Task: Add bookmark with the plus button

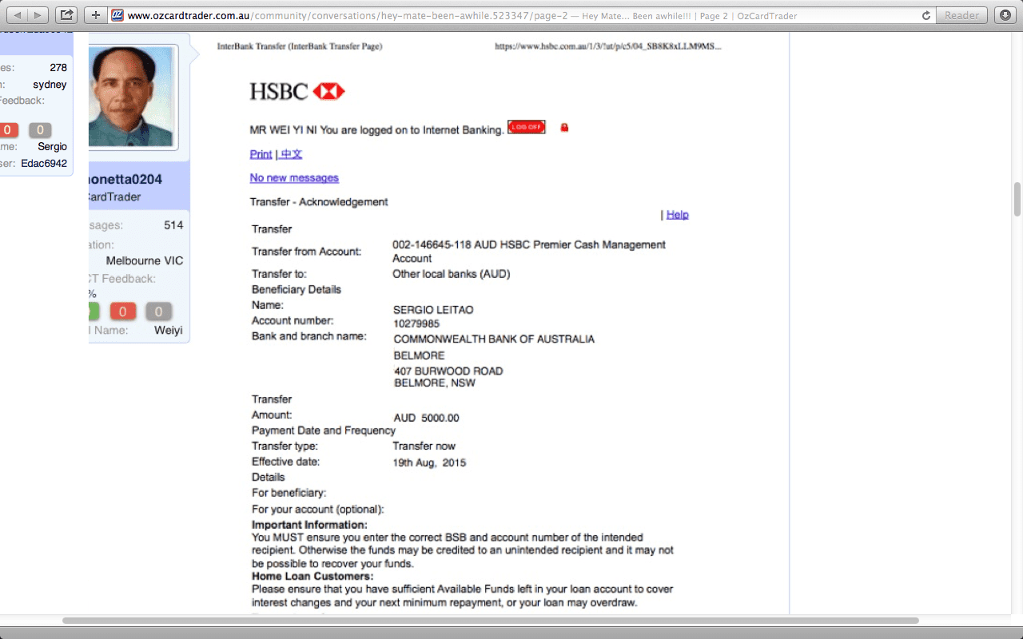Action: click(95, 15)
